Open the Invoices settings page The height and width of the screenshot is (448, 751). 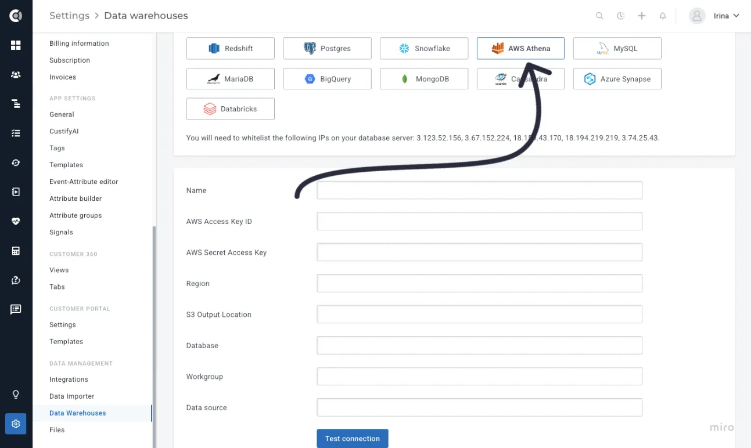coord(63,77)
